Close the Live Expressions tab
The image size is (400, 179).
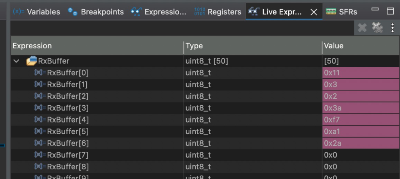pyautogui.click(x=313, y=12)
